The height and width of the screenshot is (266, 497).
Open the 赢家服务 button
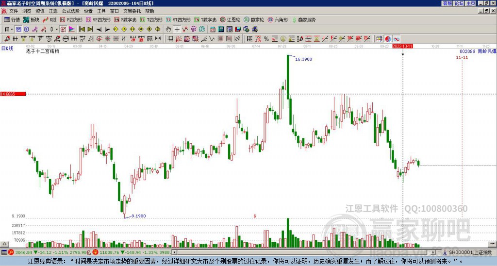coord(304,19)
